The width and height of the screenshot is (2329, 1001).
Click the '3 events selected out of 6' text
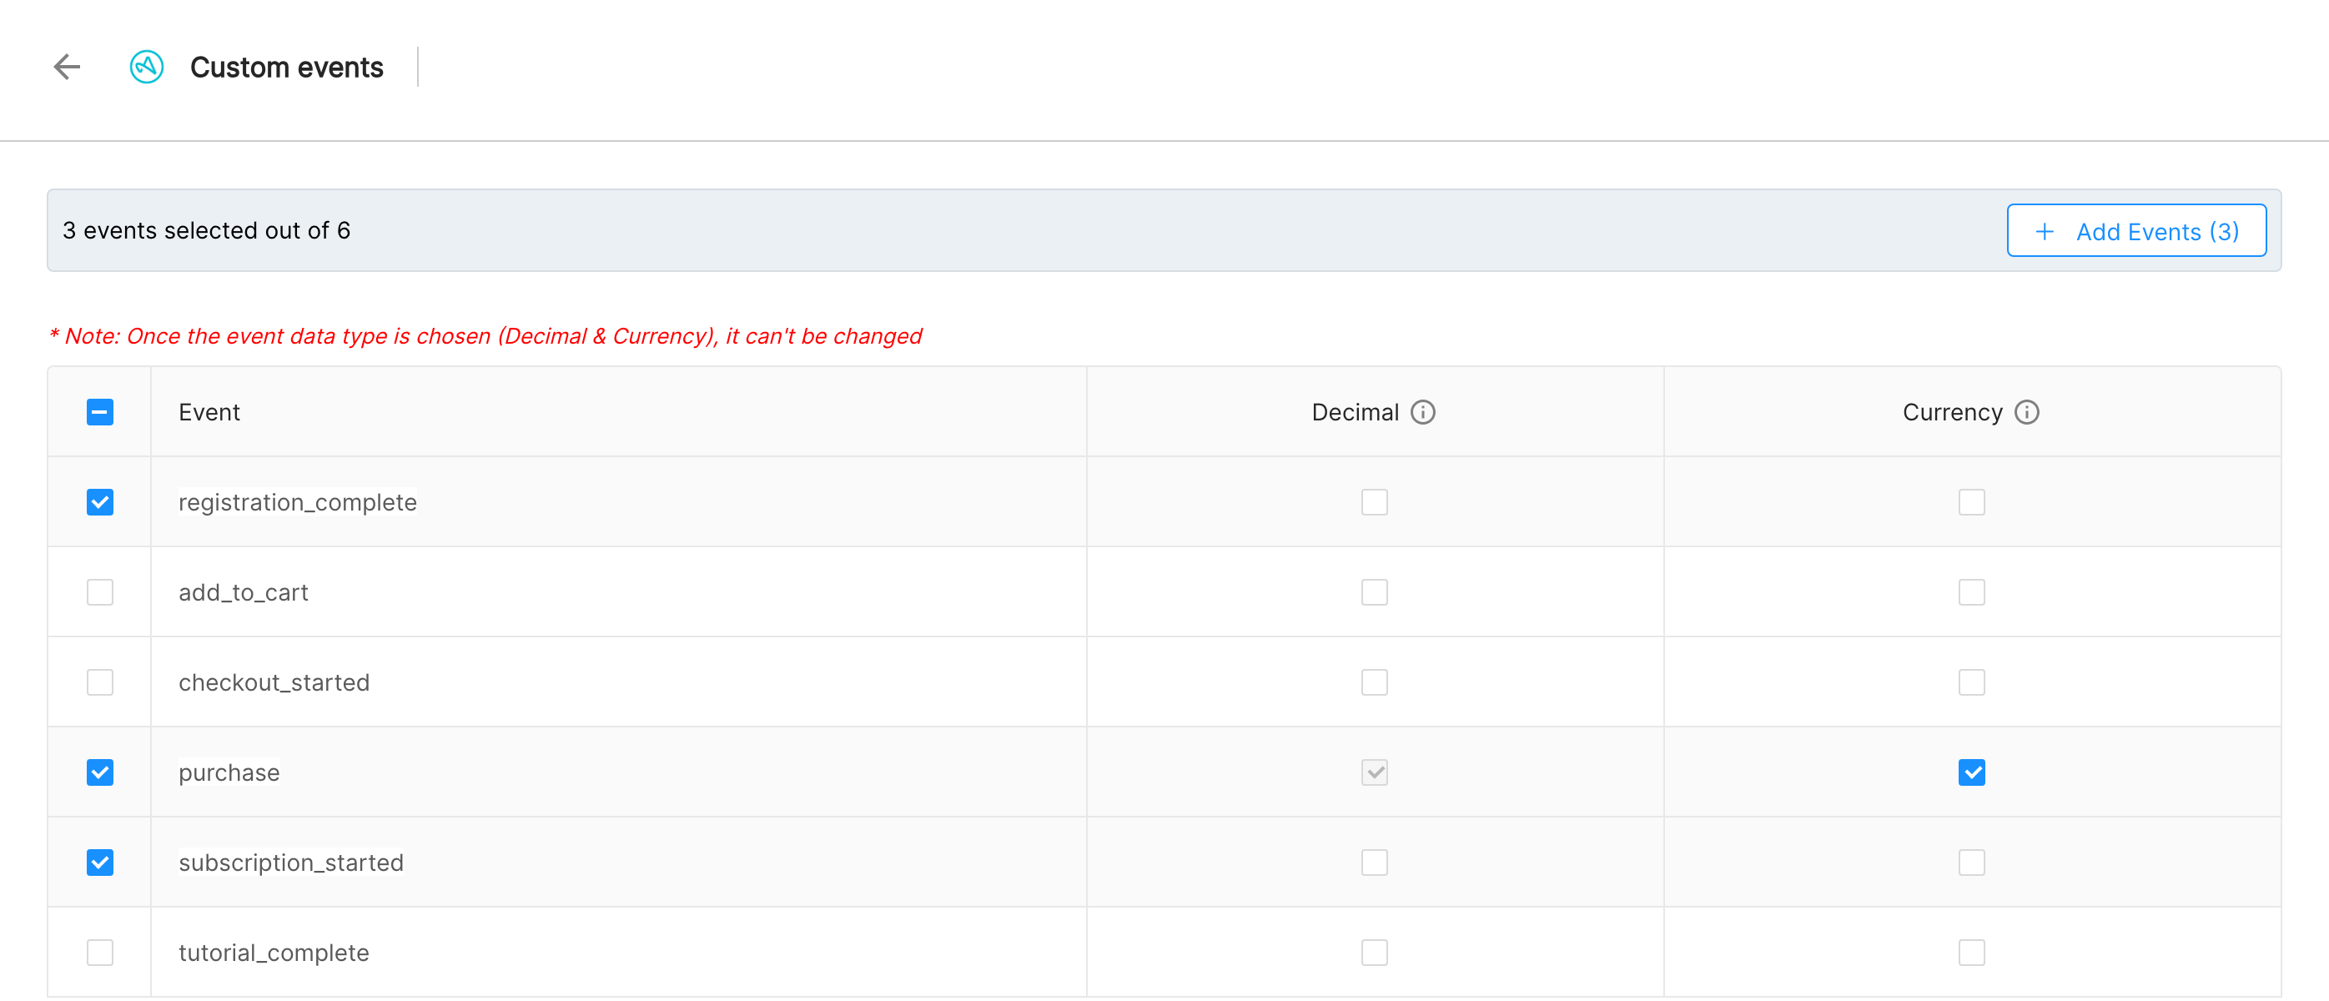[206, 230]
